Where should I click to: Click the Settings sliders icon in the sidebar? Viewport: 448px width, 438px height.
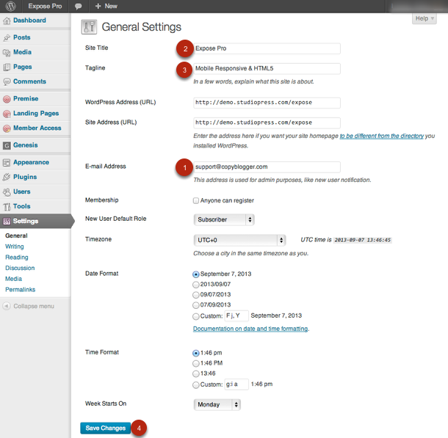[x=7, y=221]
